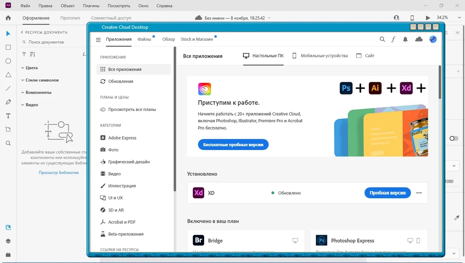
Task: Open the Plugins panel icon in XD
Action: click(8, 254)
